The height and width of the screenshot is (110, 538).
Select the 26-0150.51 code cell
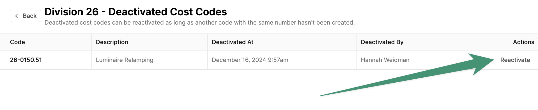[x=26, y=60]
